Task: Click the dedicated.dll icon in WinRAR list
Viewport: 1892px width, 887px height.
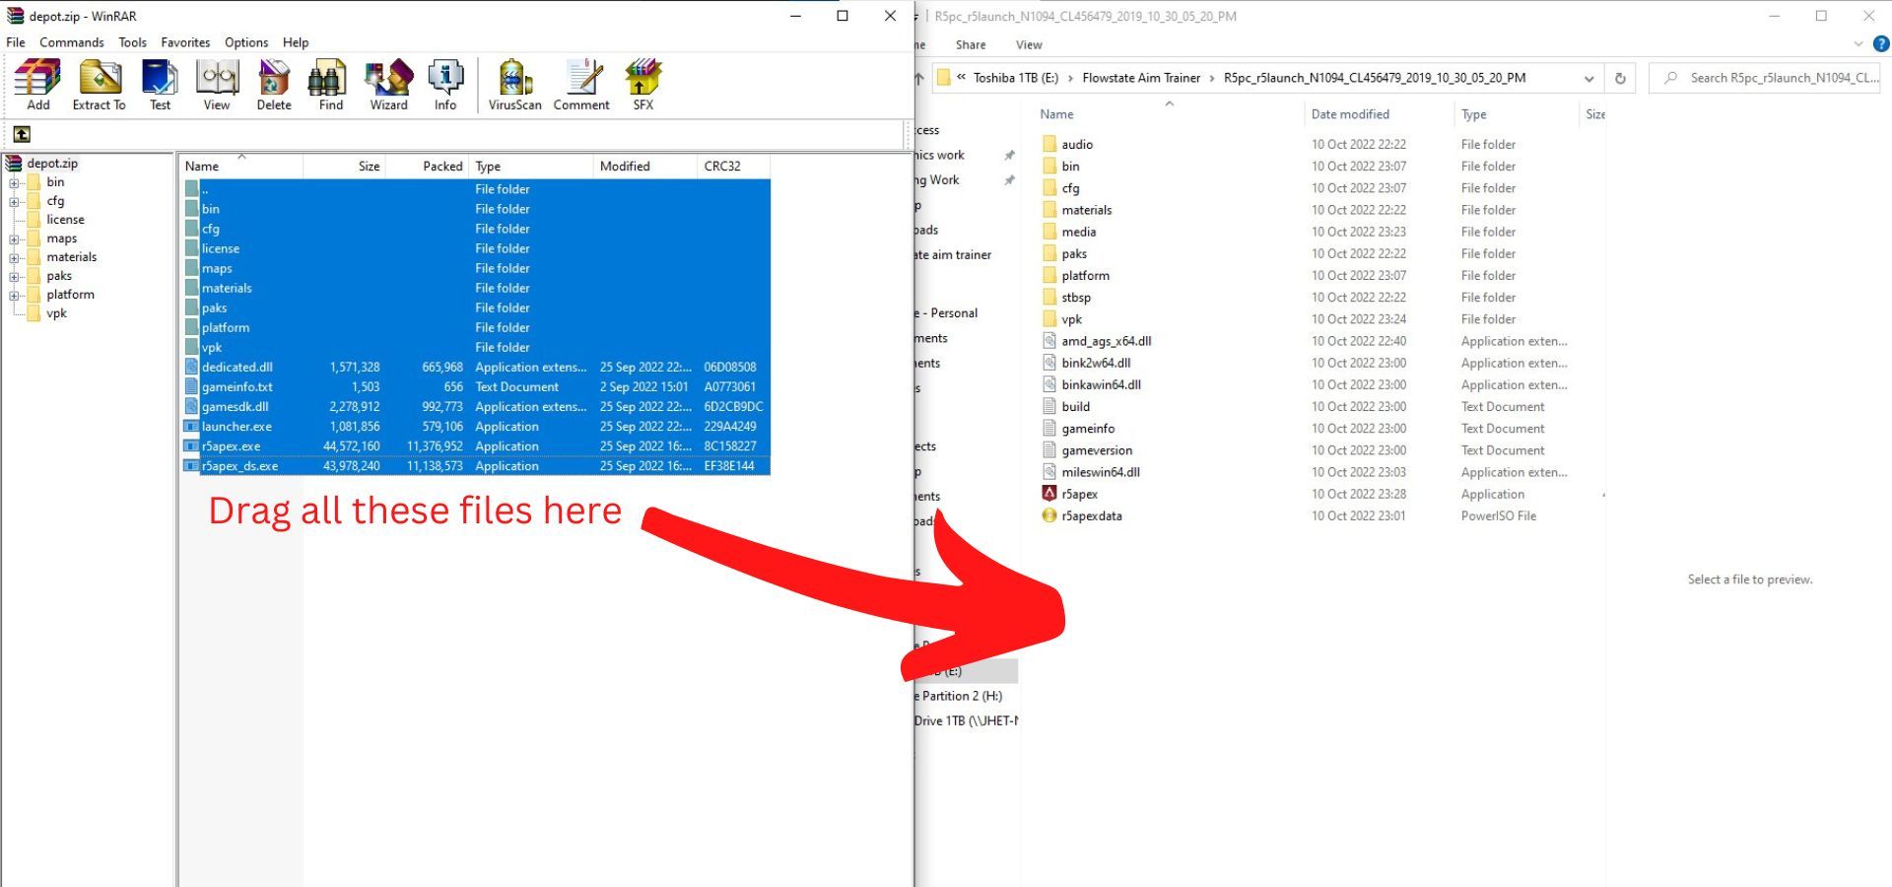Action: [191, 367]
